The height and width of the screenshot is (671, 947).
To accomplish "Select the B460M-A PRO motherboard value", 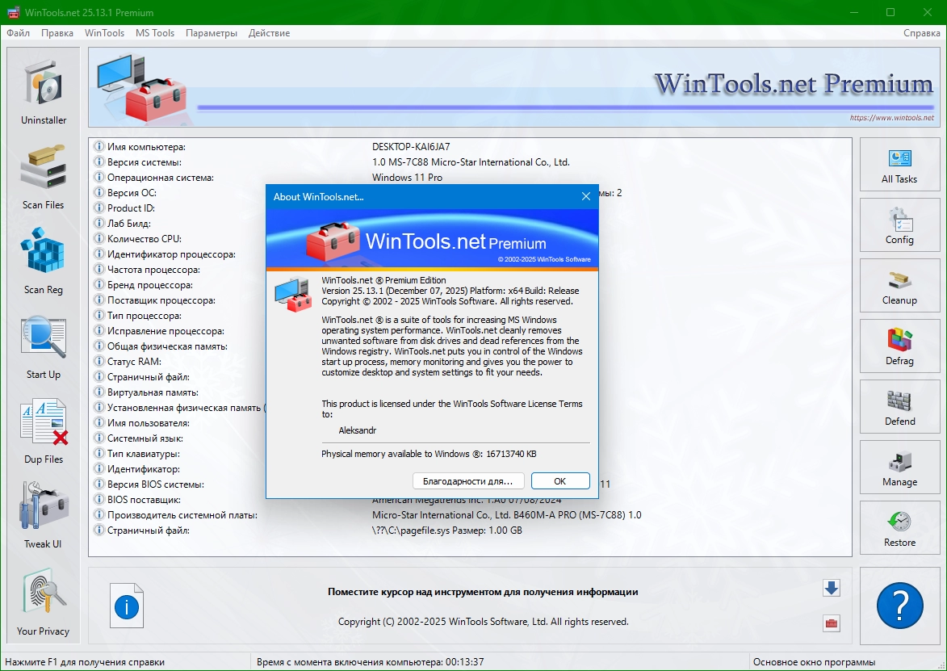I will pos(507,515).
